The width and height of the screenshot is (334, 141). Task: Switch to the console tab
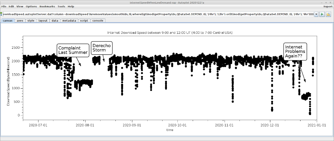(98, 21)
